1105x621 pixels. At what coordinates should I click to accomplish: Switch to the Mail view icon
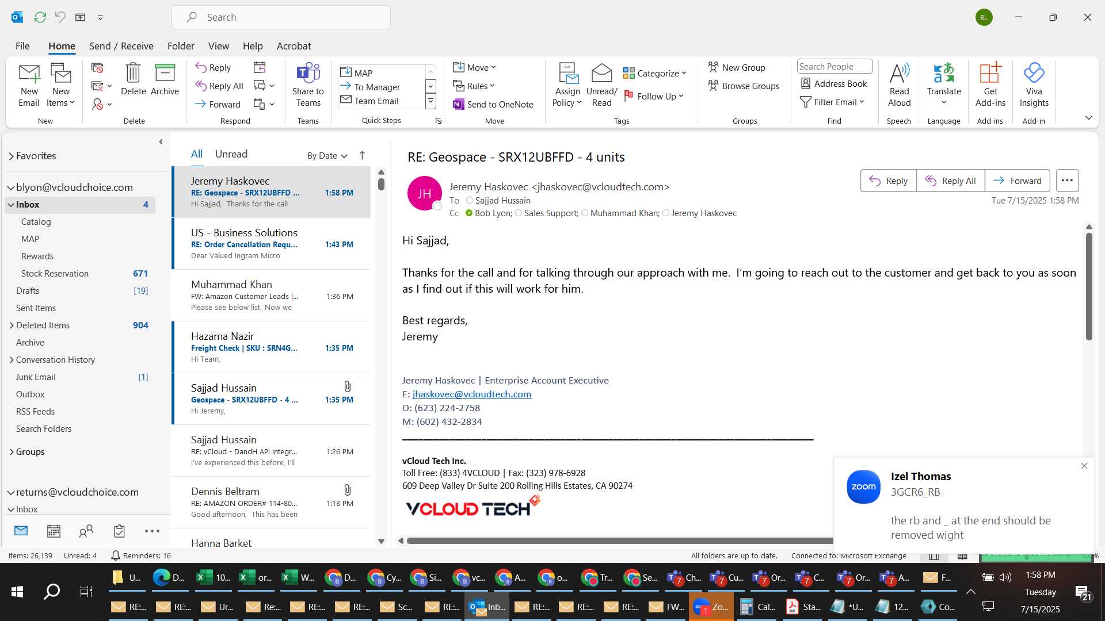point(21,531)
